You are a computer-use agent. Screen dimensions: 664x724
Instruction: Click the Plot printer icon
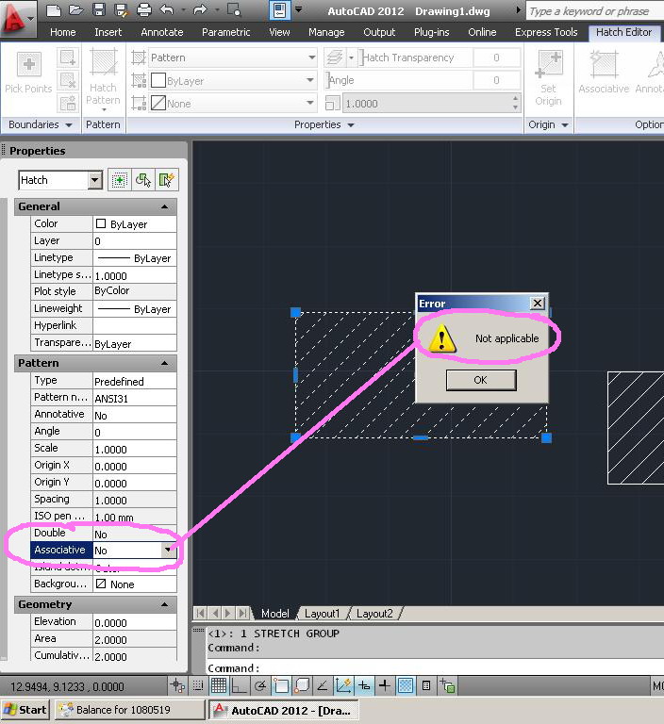(x=144, y=9)
